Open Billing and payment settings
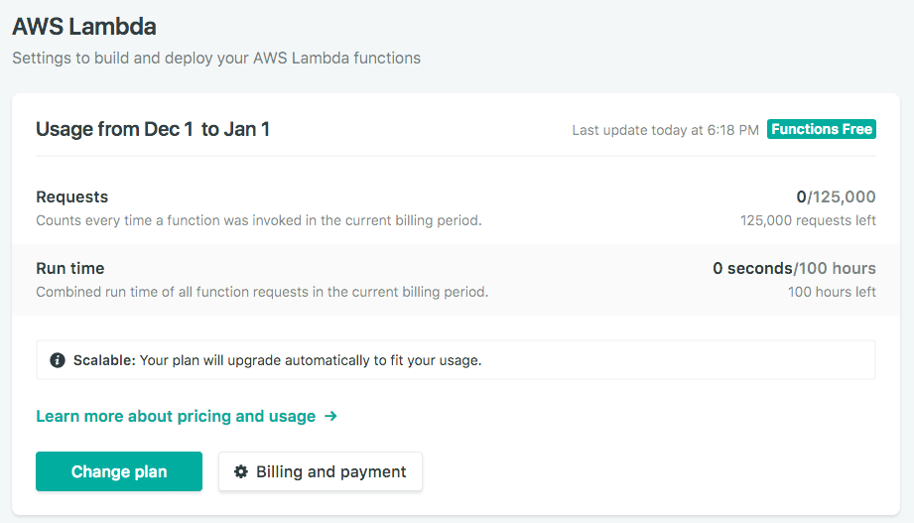Screen dimensions: 914x523 pyautogui.click(x=321, y=471)
